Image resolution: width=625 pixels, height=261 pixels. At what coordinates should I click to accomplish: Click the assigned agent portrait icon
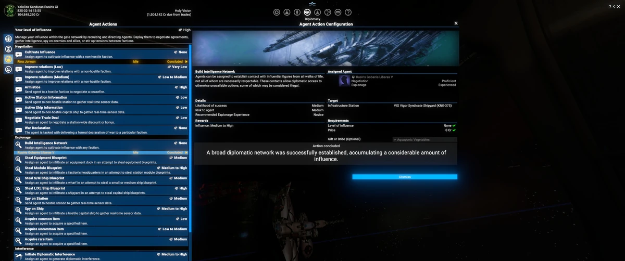[x=344, y=81]
